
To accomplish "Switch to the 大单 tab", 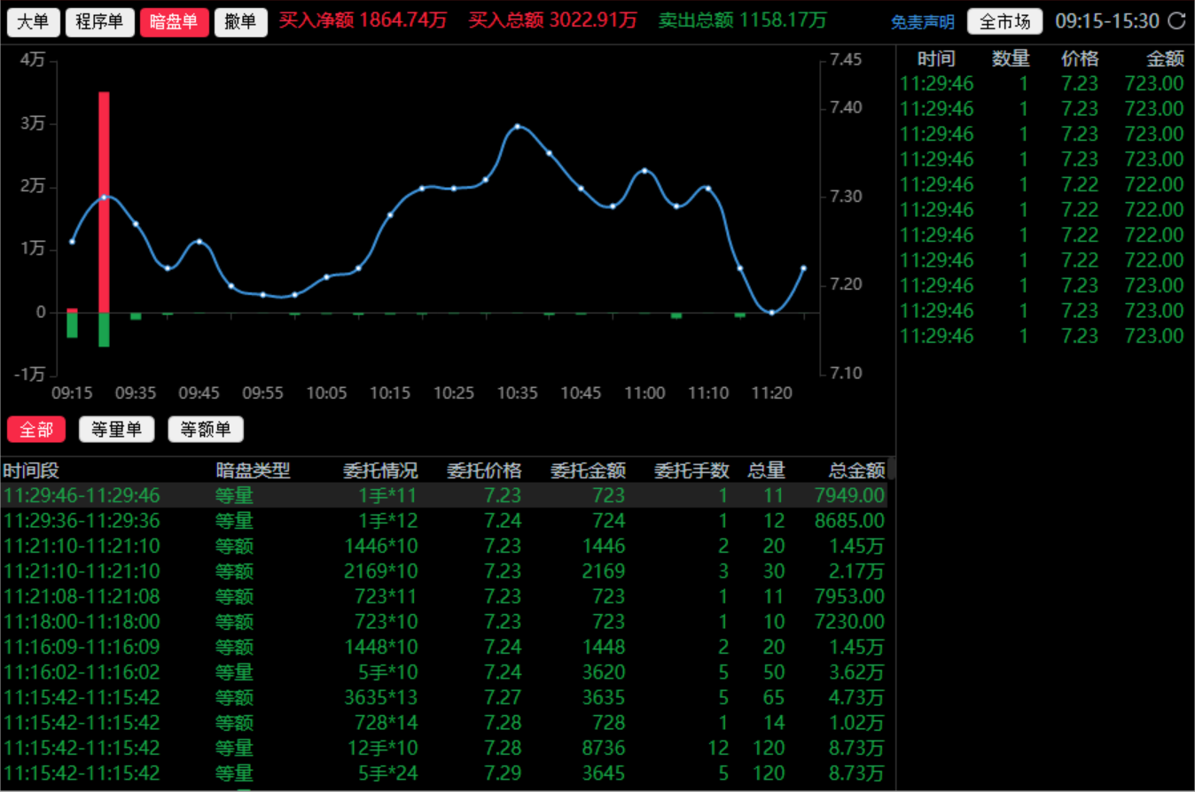I will point(34,22).
